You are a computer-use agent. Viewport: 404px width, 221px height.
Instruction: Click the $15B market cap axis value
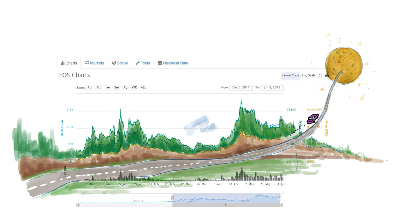(x=69, y=110)
